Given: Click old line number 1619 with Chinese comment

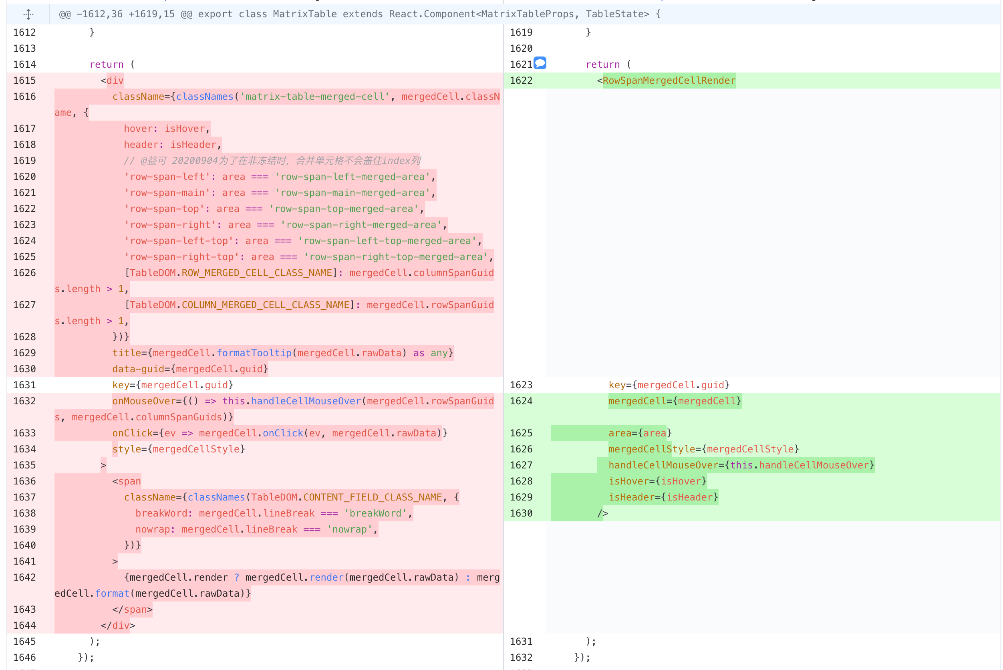Looking at the screenshot, I should [25, 161].
